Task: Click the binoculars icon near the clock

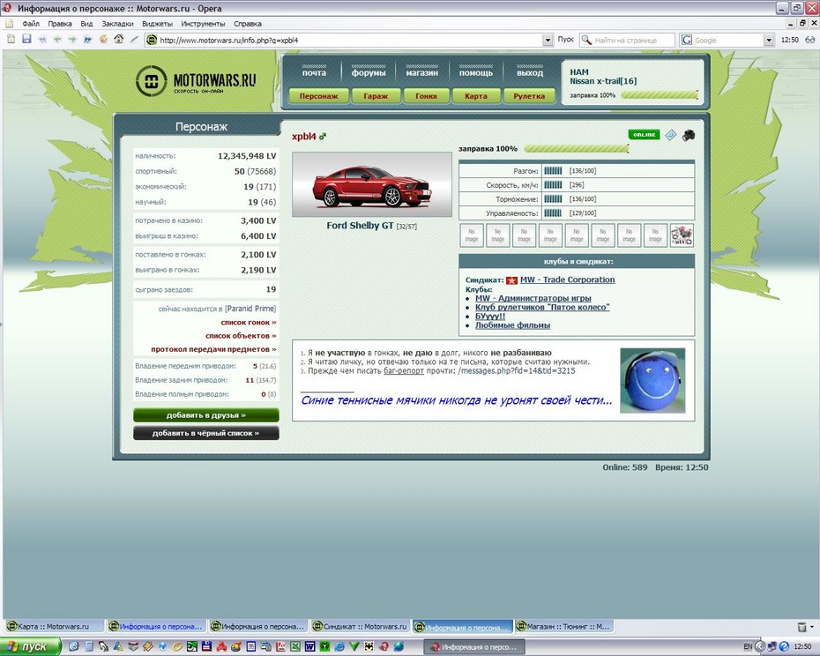Action: (x=810, y=40)
